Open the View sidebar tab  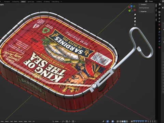(x=156, y=15)
